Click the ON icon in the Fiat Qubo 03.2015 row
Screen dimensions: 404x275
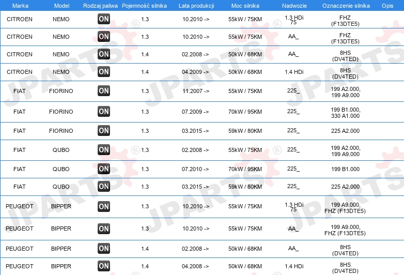[104, 186]
